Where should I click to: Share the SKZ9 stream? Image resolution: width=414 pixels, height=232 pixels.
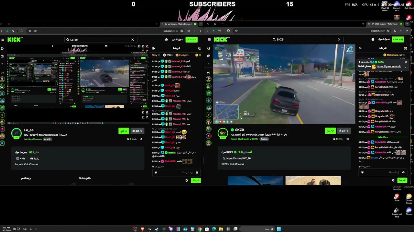point(347,139)
